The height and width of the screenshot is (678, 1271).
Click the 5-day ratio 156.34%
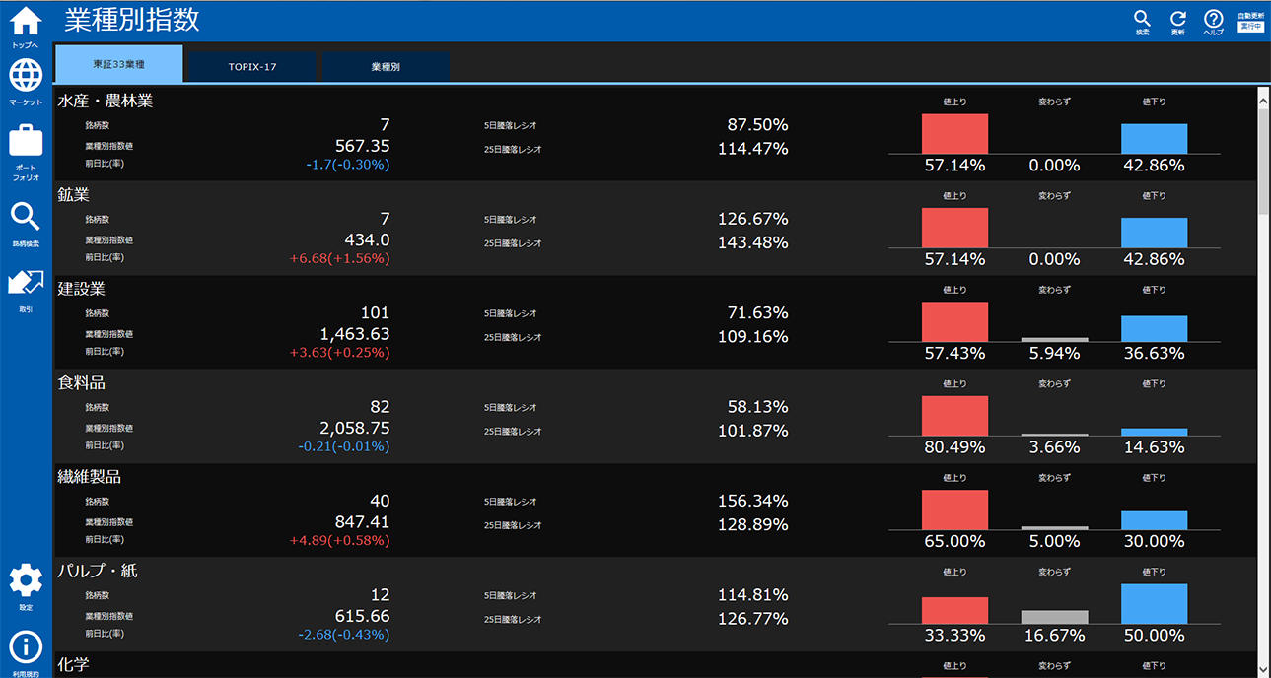(x=752, y=502)
